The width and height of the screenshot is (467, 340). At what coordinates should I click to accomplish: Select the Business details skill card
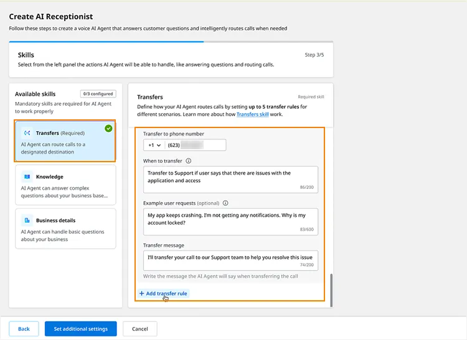[65, 228]
